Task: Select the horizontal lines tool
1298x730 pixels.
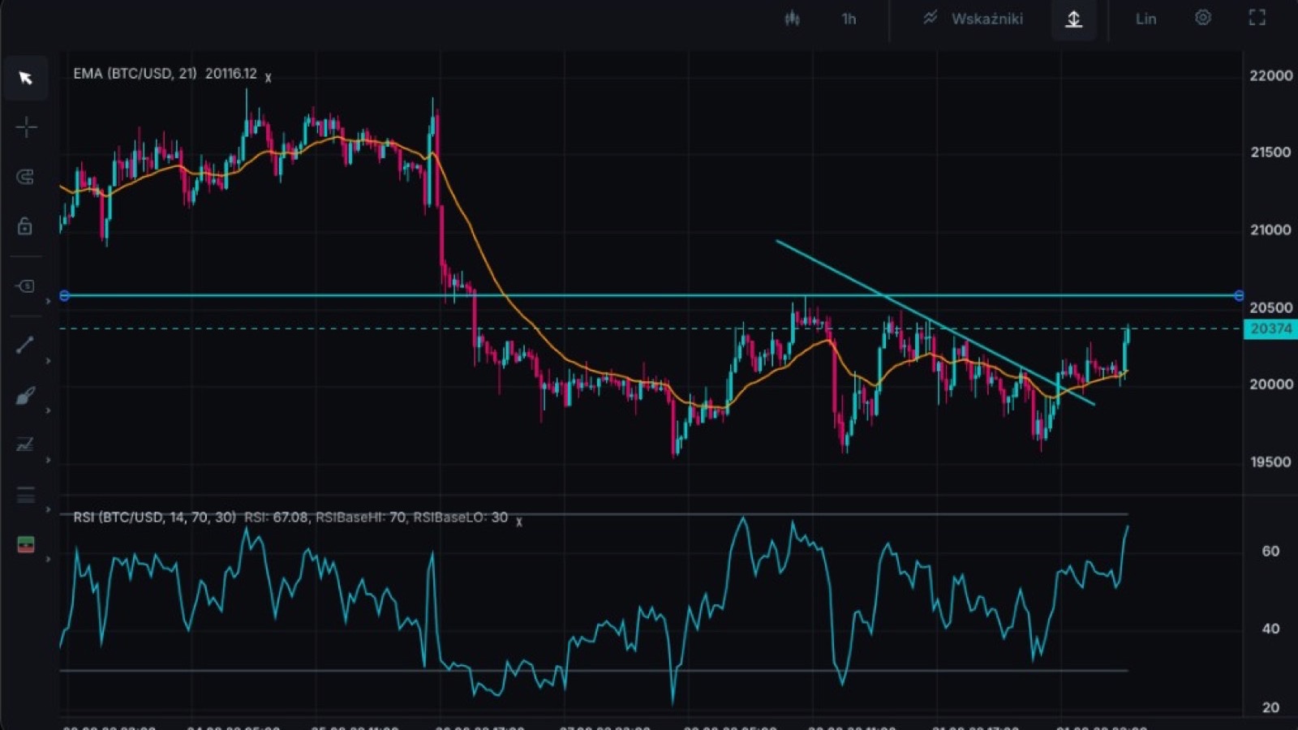Action: [25, 495]
